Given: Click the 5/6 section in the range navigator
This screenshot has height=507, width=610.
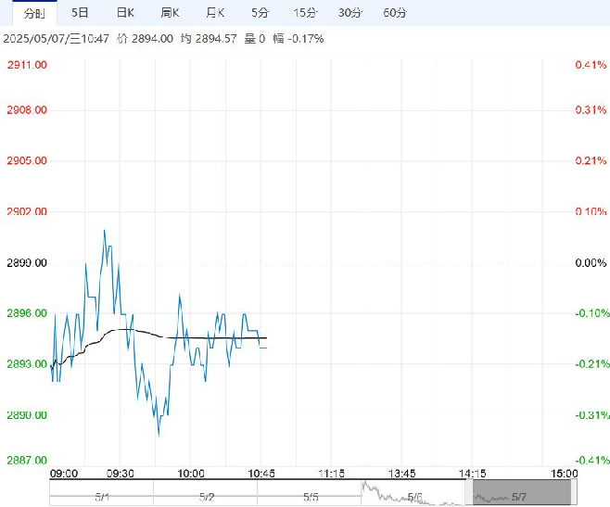Looking at the screenshot, I should (413, 493).
